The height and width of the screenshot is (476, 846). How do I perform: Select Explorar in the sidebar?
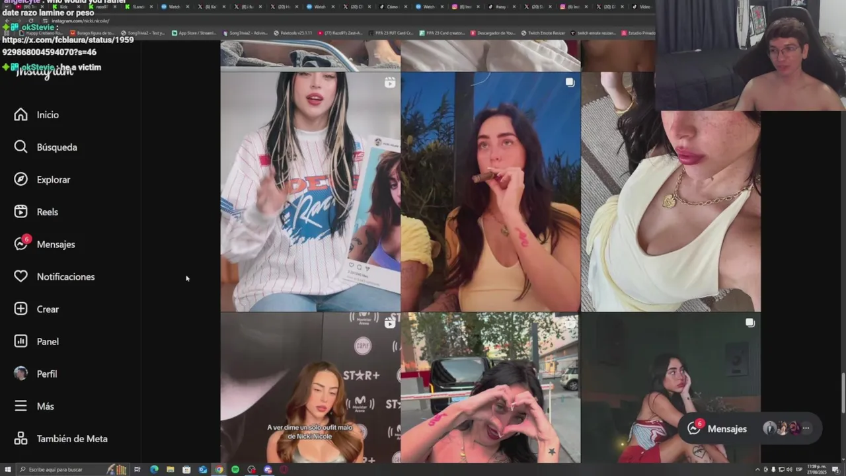pos(54,180)
